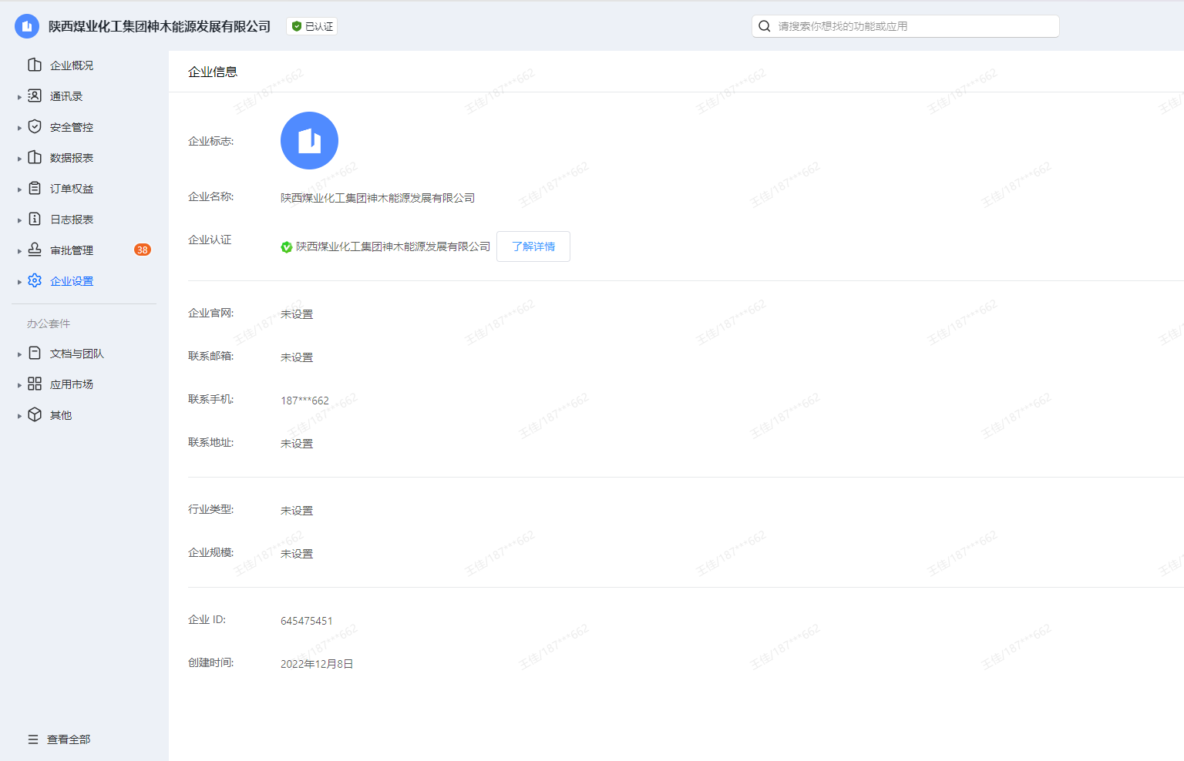Image resolution: width=1184 pixels, height=761 pixels.
Task: Click the order rights (订单权益) icon
Action: [x=35, y=188]
